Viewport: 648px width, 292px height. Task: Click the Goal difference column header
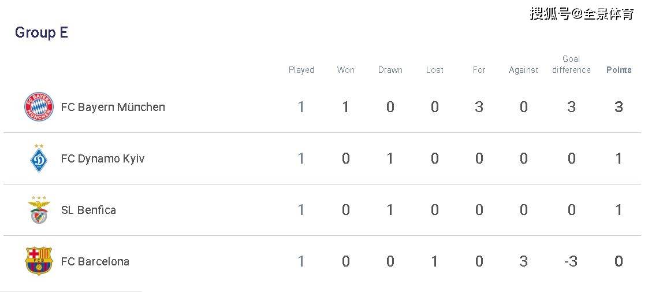[x=571, y=65]
